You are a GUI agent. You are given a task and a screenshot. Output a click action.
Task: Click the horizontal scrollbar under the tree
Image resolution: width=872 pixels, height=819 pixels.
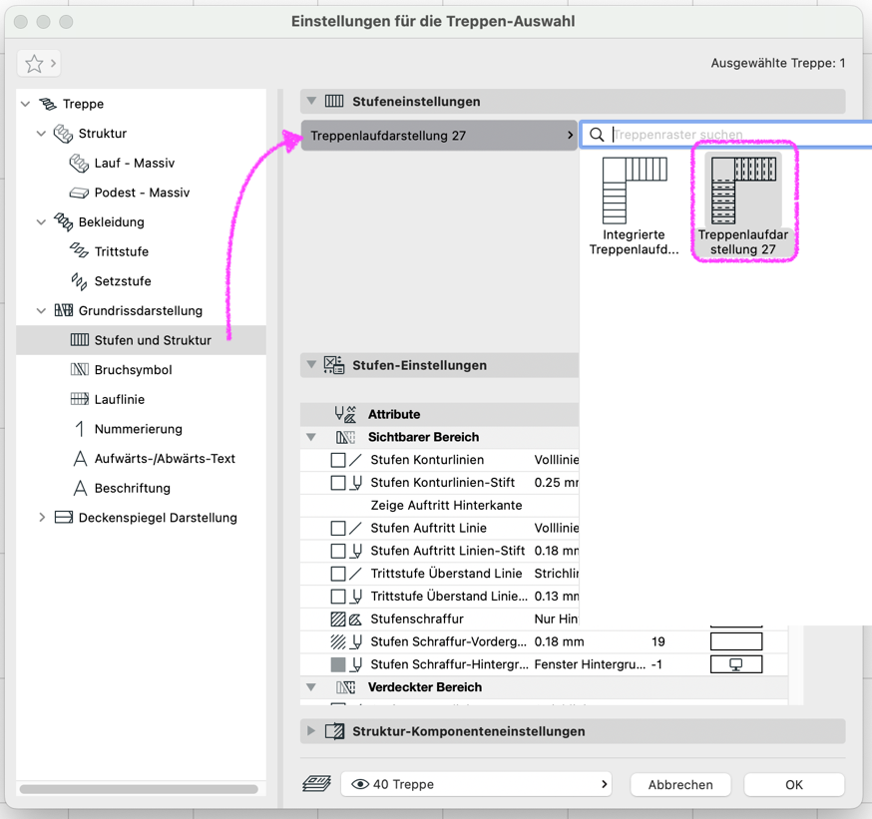pyautogui.click(x=139, y=789)
